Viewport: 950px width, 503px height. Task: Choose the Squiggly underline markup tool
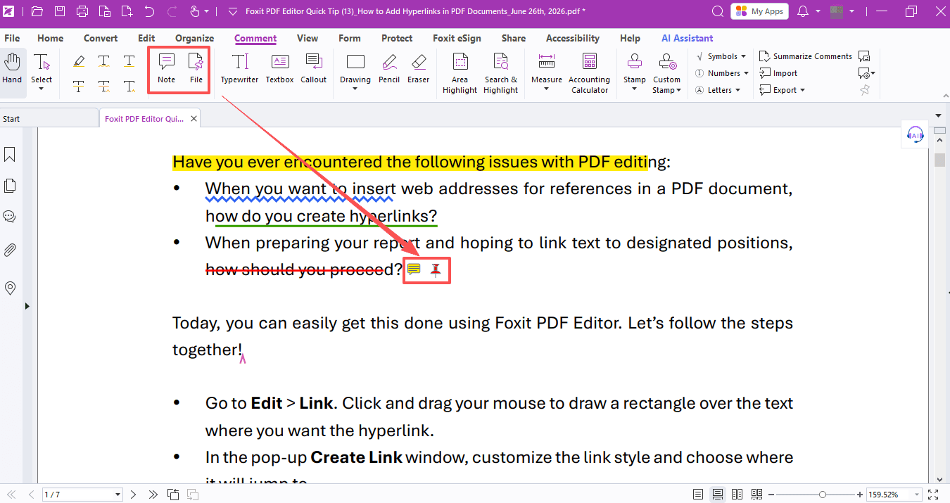pyautogui.click(x=104, y=62)
